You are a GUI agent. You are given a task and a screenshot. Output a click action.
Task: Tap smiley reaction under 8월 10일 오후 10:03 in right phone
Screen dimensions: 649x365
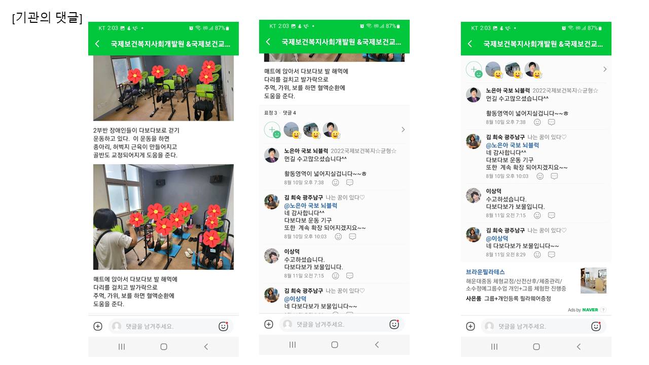pos(540,176)
